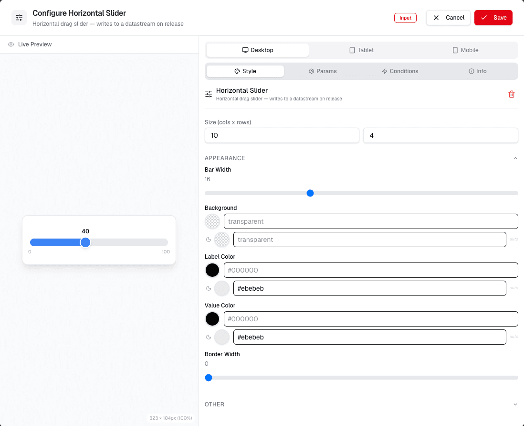This screenshot has width=524, height=426.
Task: Click the Size columns field showing 10
Action: 282,135
